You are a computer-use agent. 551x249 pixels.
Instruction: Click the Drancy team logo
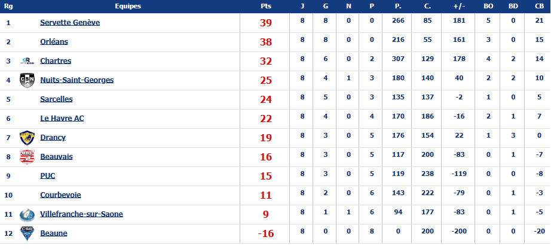(27, 138)
